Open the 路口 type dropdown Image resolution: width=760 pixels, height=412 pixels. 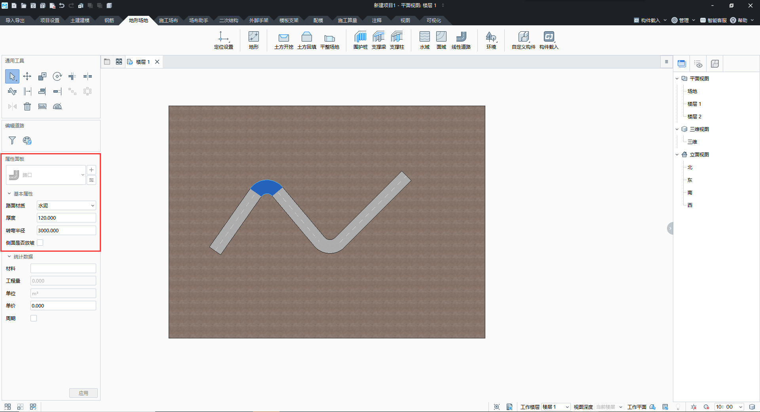(x=46, y=175)
